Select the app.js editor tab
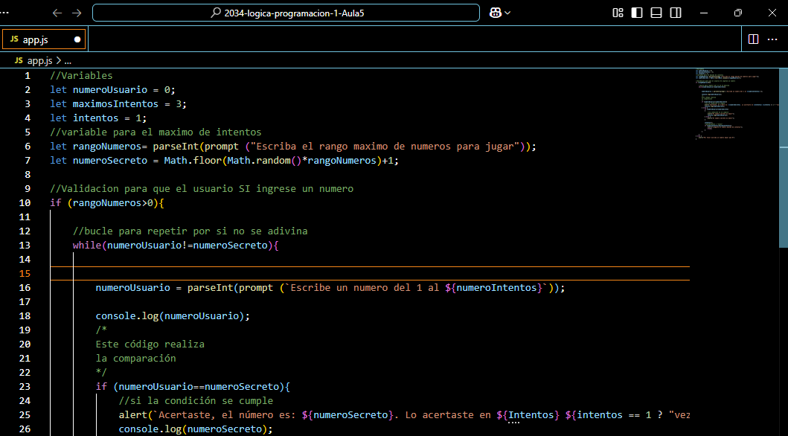Screen dimensions: 788x436 44,39
